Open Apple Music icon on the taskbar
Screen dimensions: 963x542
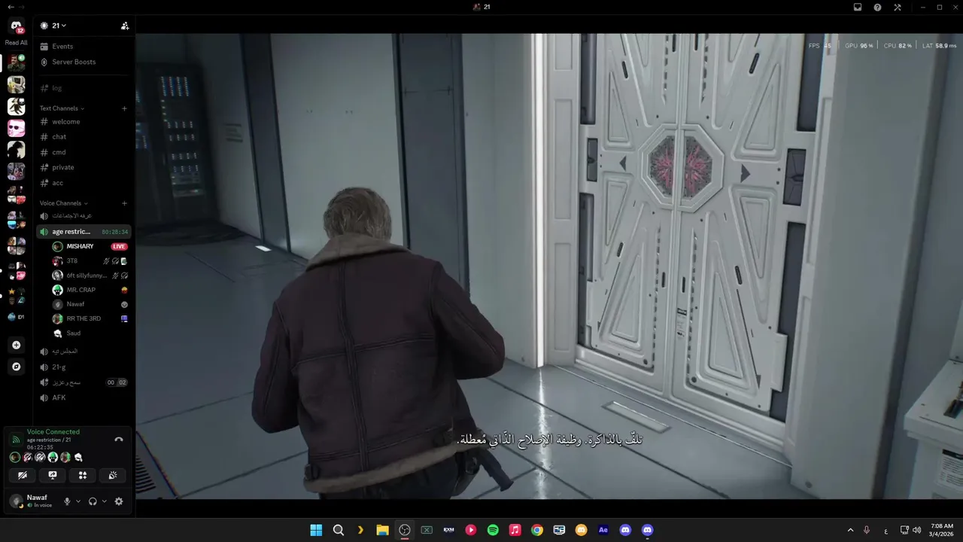pyautogui.click(x=515, y=530)
